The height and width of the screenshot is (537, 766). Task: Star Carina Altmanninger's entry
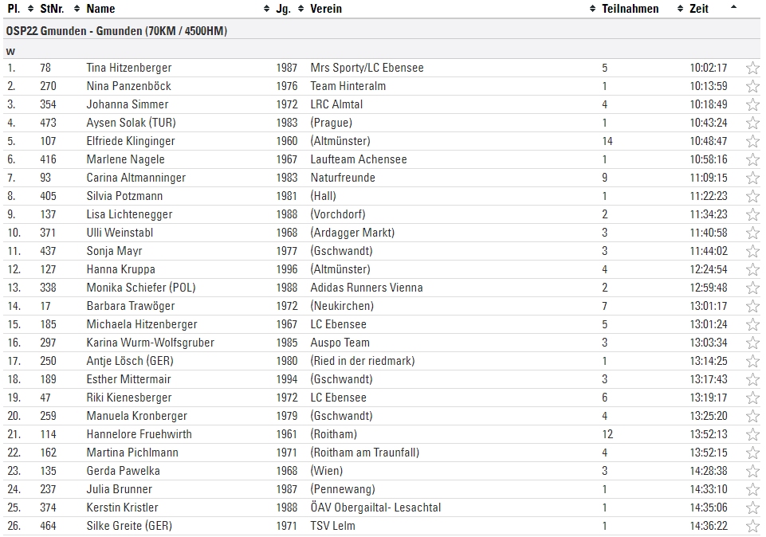[x=752, y=178]
